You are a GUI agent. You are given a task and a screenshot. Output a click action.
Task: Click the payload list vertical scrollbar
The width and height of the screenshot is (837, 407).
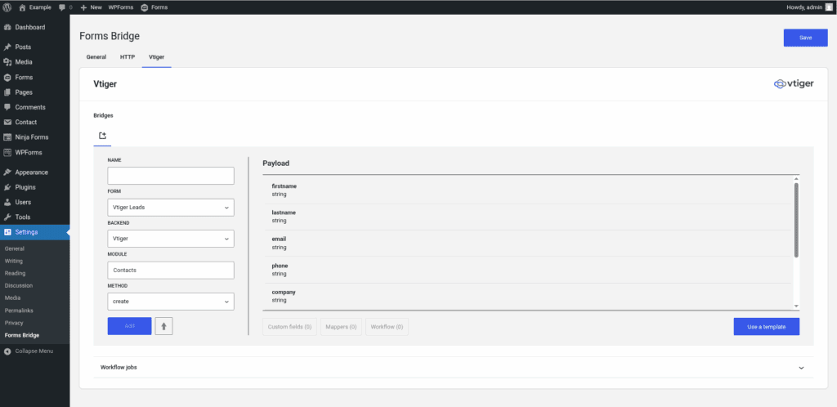coord(796,221)
